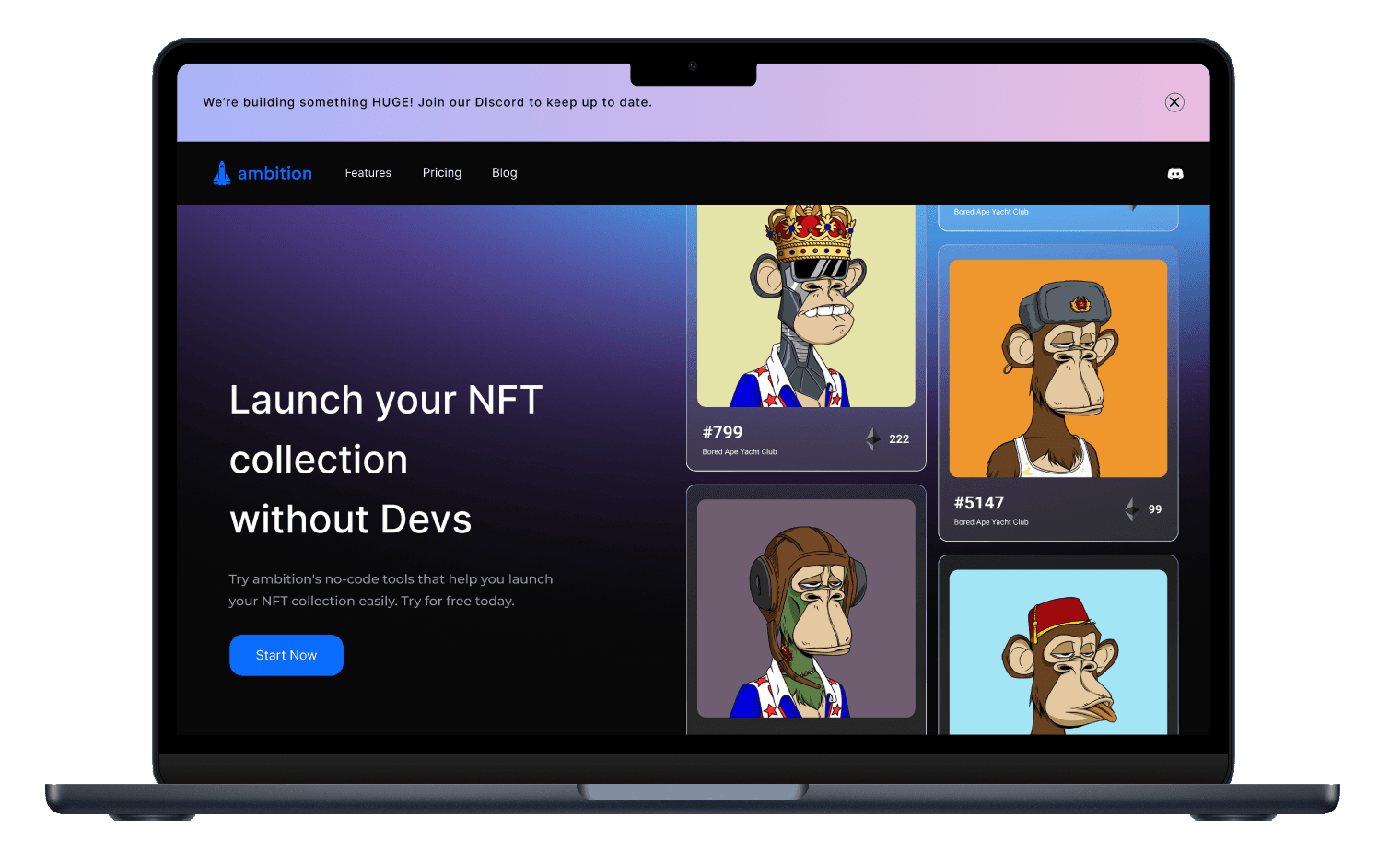The width and height of the screenshot is (1378, 853).
Task: View the red fez ape image
Action: click(1058, 652)
